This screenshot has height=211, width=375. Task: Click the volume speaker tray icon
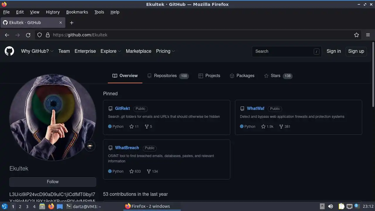click(x=330, y=206)
